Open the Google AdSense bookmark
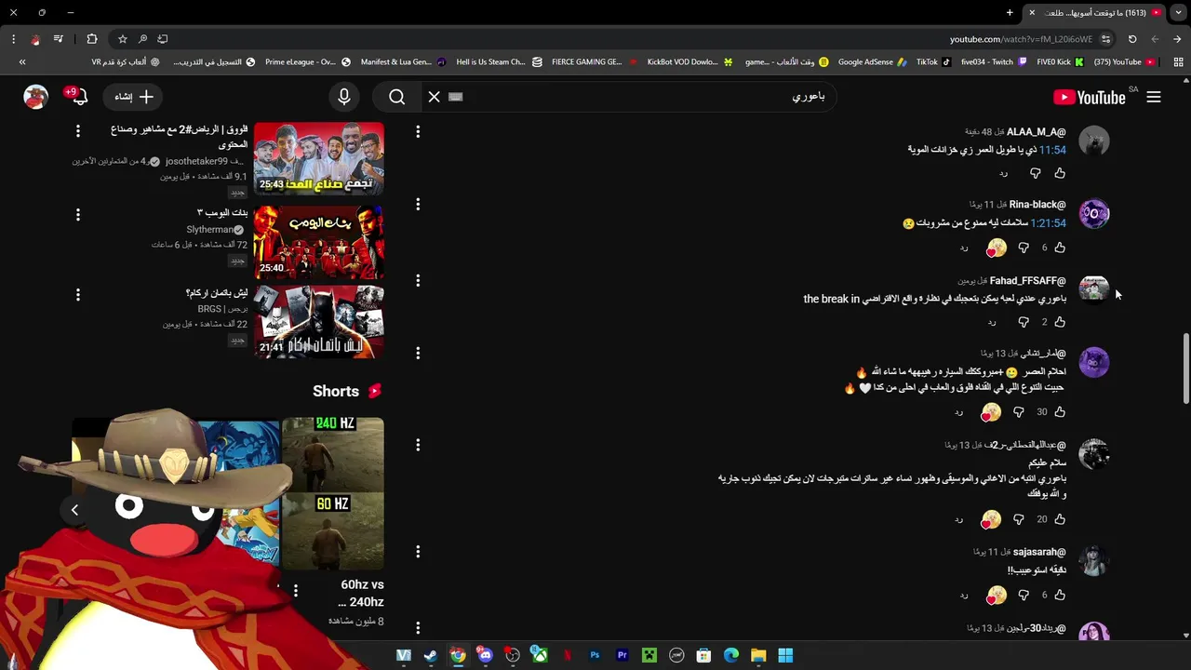This screenshot has height=670, width=1191. pyautogui.click(x=873, y=61)
